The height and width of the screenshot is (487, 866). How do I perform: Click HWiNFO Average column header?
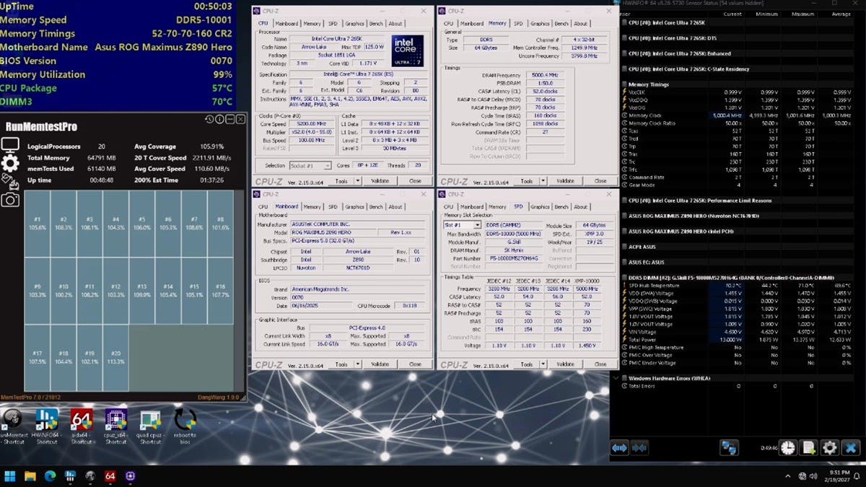841,14
